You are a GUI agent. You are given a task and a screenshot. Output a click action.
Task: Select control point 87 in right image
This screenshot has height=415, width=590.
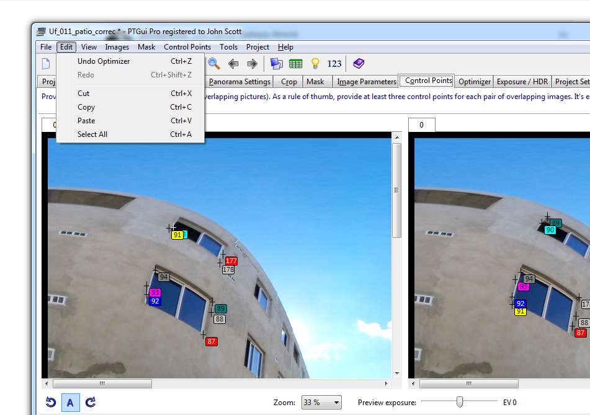[x=581, y=333]
